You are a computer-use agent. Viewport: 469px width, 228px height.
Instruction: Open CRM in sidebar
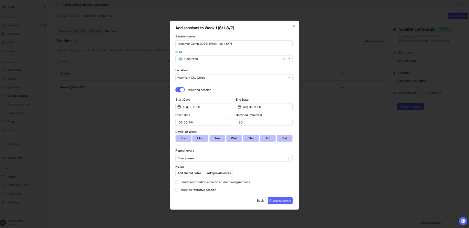tap(11, 43)
